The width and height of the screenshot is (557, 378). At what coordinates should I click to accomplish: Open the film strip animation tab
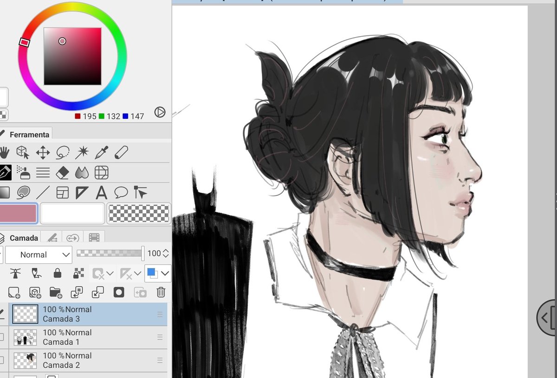[x=94, y=238]
